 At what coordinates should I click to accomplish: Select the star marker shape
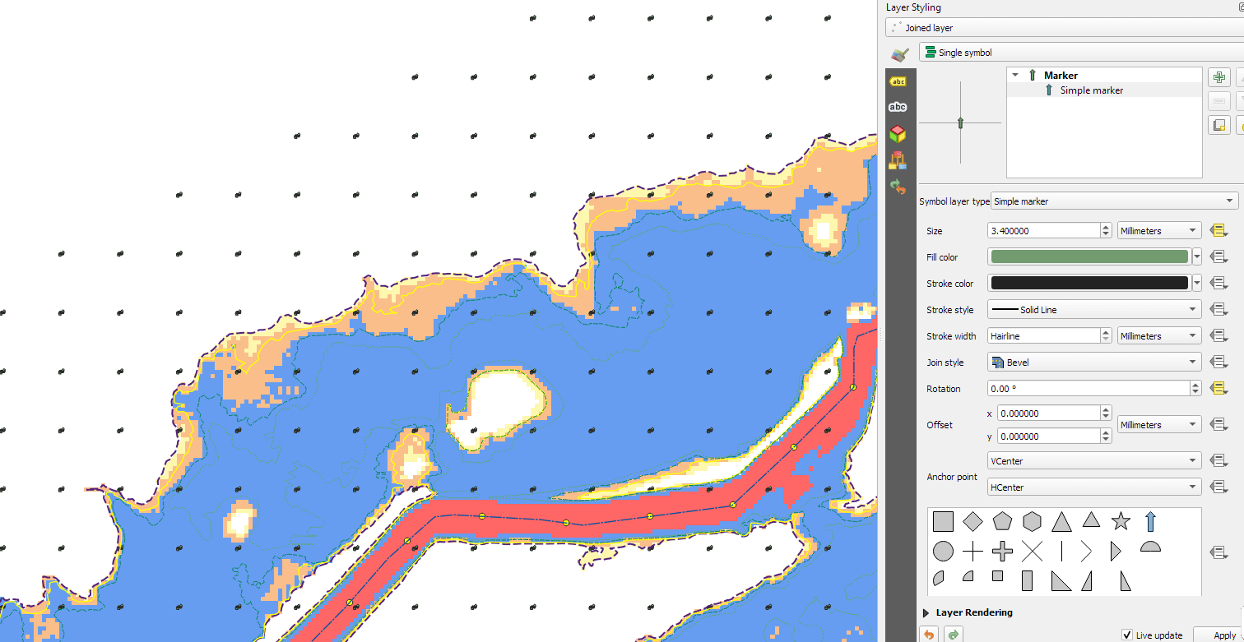click(1121, 521)
